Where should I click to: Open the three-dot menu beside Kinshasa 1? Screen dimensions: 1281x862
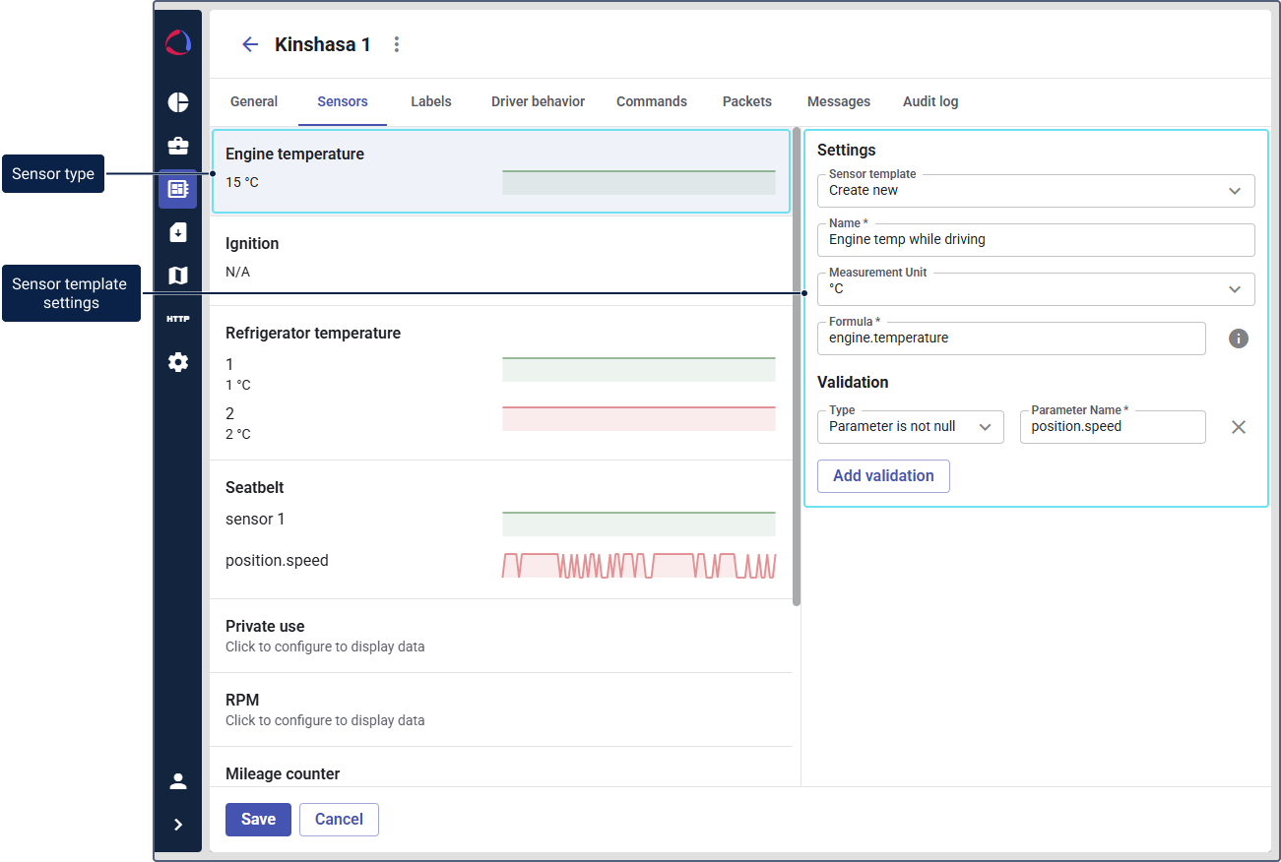397,44
